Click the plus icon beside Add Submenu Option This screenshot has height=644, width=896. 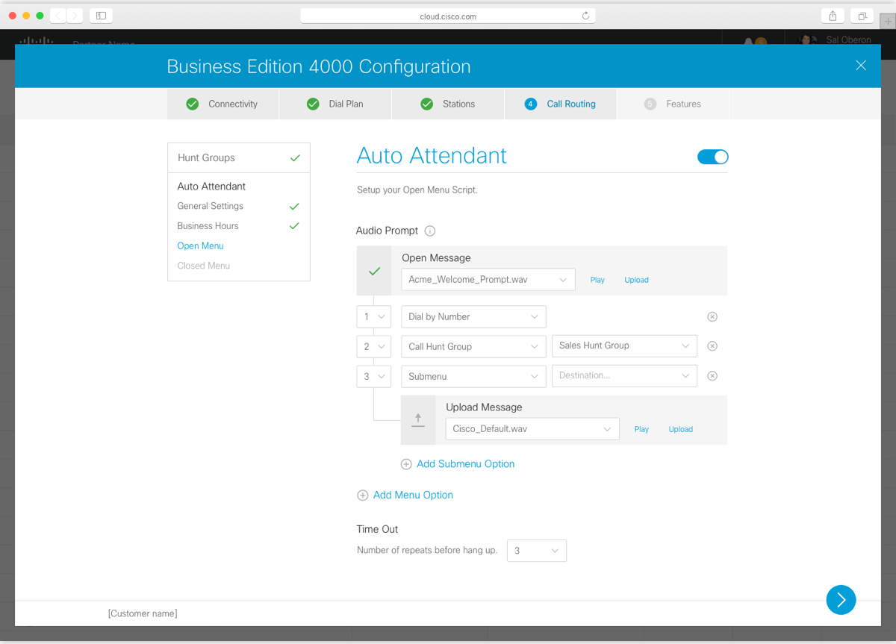pyautogui.click(x=406, y=464)
